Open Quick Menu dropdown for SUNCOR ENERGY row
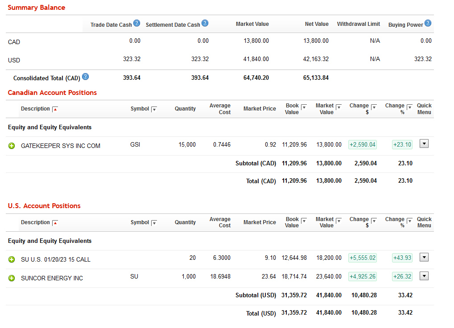The height and width of the screenshot is (328, 454). pyautogui.click(x=424, y=276)
